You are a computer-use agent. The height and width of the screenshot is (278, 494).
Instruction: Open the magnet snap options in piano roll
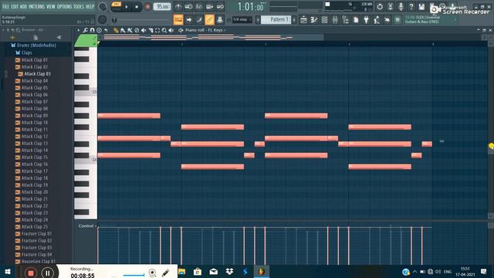93,30
